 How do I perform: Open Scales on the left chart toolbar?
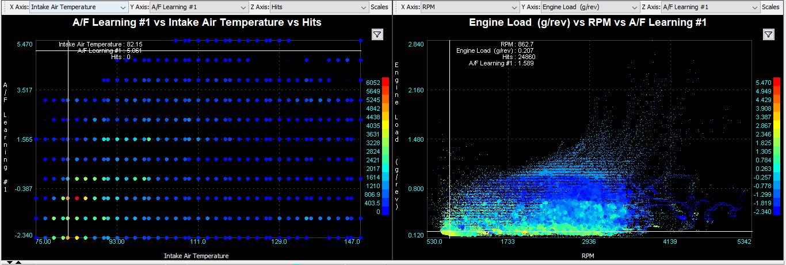[380, 7]
